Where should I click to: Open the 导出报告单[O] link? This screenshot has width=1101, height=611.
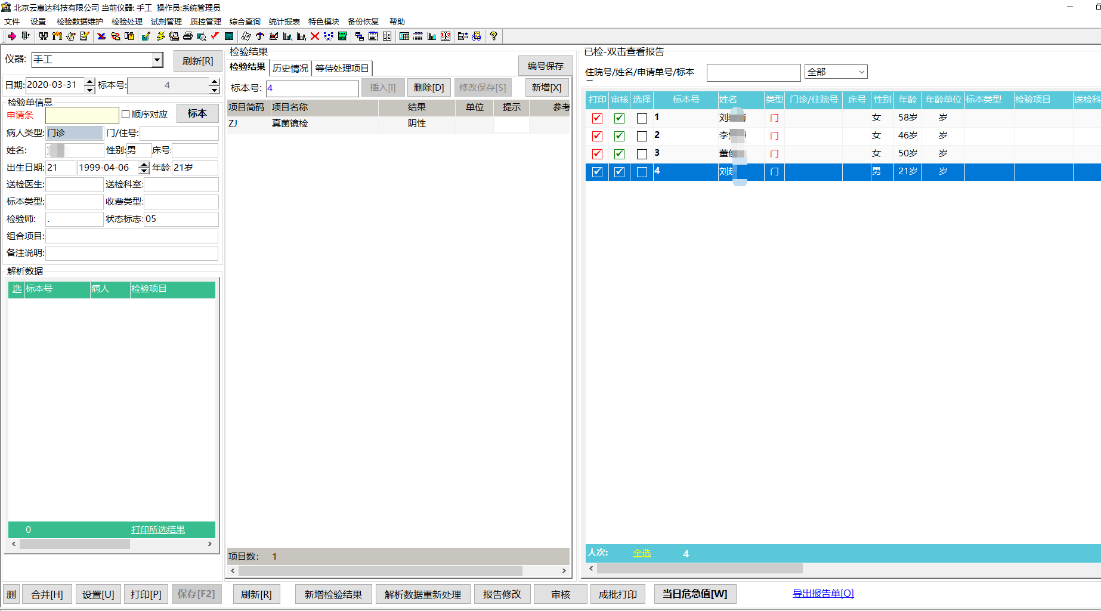point(823,593)
